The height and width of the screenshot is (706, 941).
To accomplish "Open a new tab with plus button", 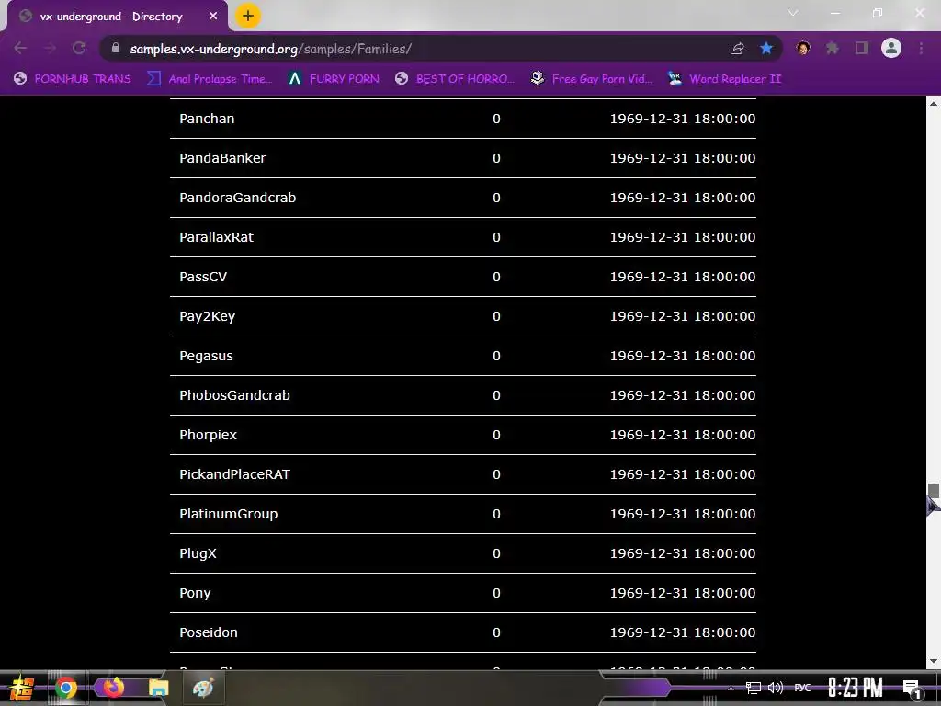I will [247, 16].
